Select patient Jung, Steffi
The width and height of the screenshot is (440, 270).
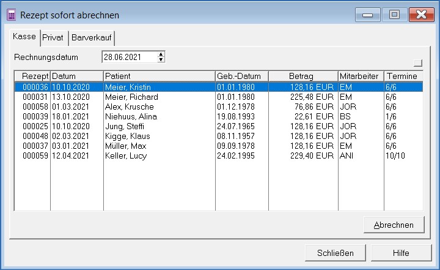click(125, 126)
